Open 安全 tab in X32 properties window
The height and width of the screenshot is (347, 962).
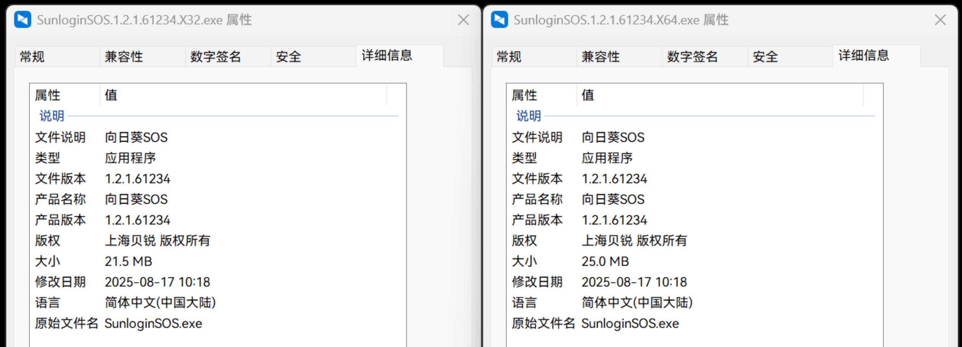click(314, 57)
